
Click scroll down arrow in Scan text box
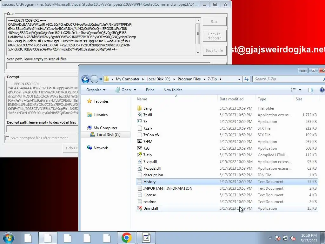[198, 52]
